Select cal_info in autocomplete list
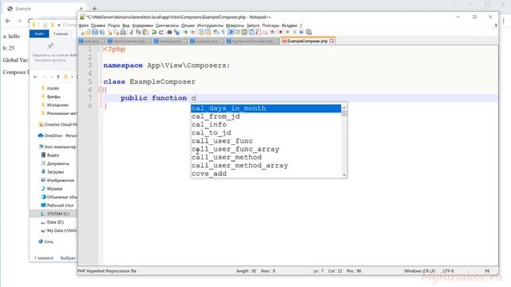Screen dimensions: 511x287 (x=266, y=124)
